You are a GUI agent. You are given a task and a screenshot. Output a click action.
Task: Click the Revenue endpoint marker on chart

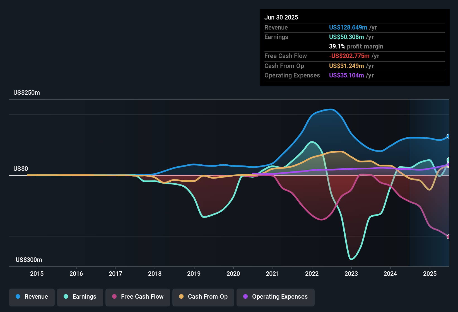tap(449, 136)
